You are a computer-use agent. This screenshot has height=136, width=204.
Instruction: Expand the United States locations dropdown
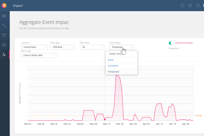click(x=35, y=47)
